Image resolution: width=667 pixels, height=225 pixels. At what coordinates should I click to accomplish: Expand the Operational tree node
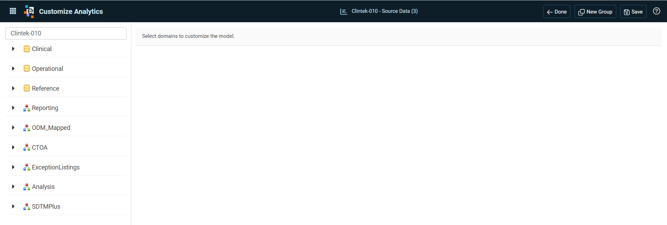pyautogui.click(x=13, y=68)
